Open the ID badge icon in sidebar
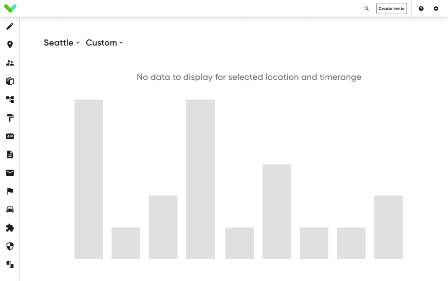 click(10, 136)
